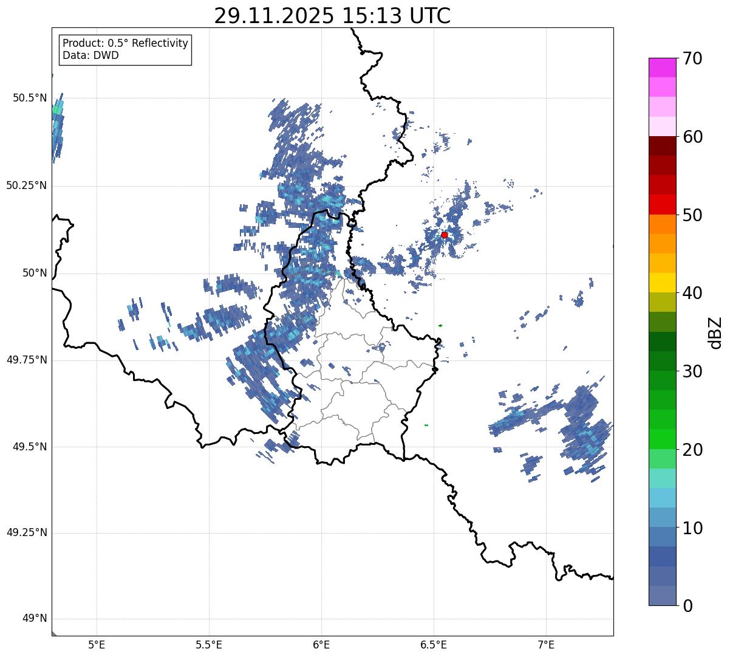Click the 5°E longitude label
This screenshot has width=730, height=657.
point(97,645)
